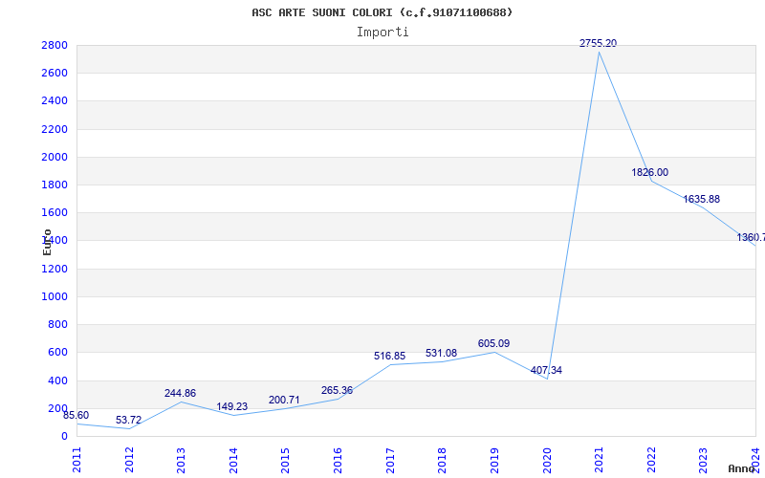Click the 85.60 data label
The height and width of the screenshot is (478, 765).
coord(76,415)
